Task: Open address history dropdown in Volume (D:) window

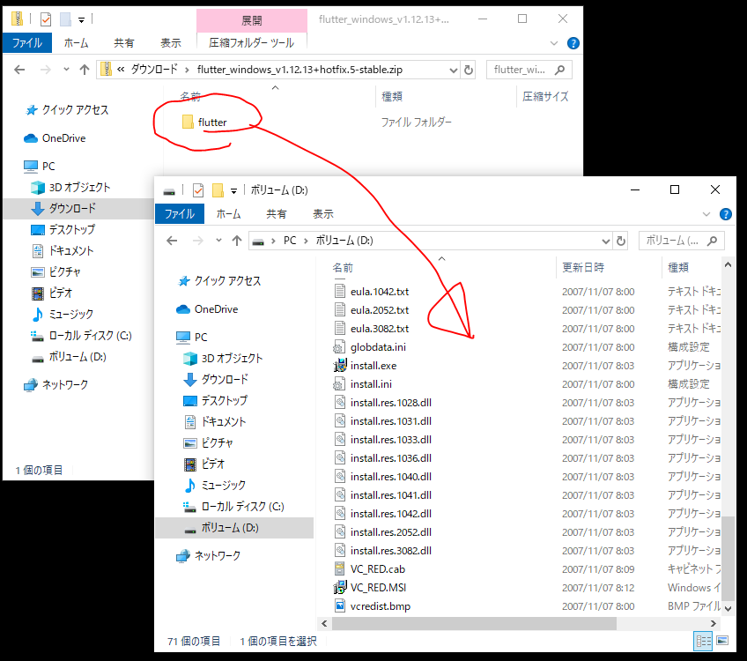Action: click(x=605, y=241)
